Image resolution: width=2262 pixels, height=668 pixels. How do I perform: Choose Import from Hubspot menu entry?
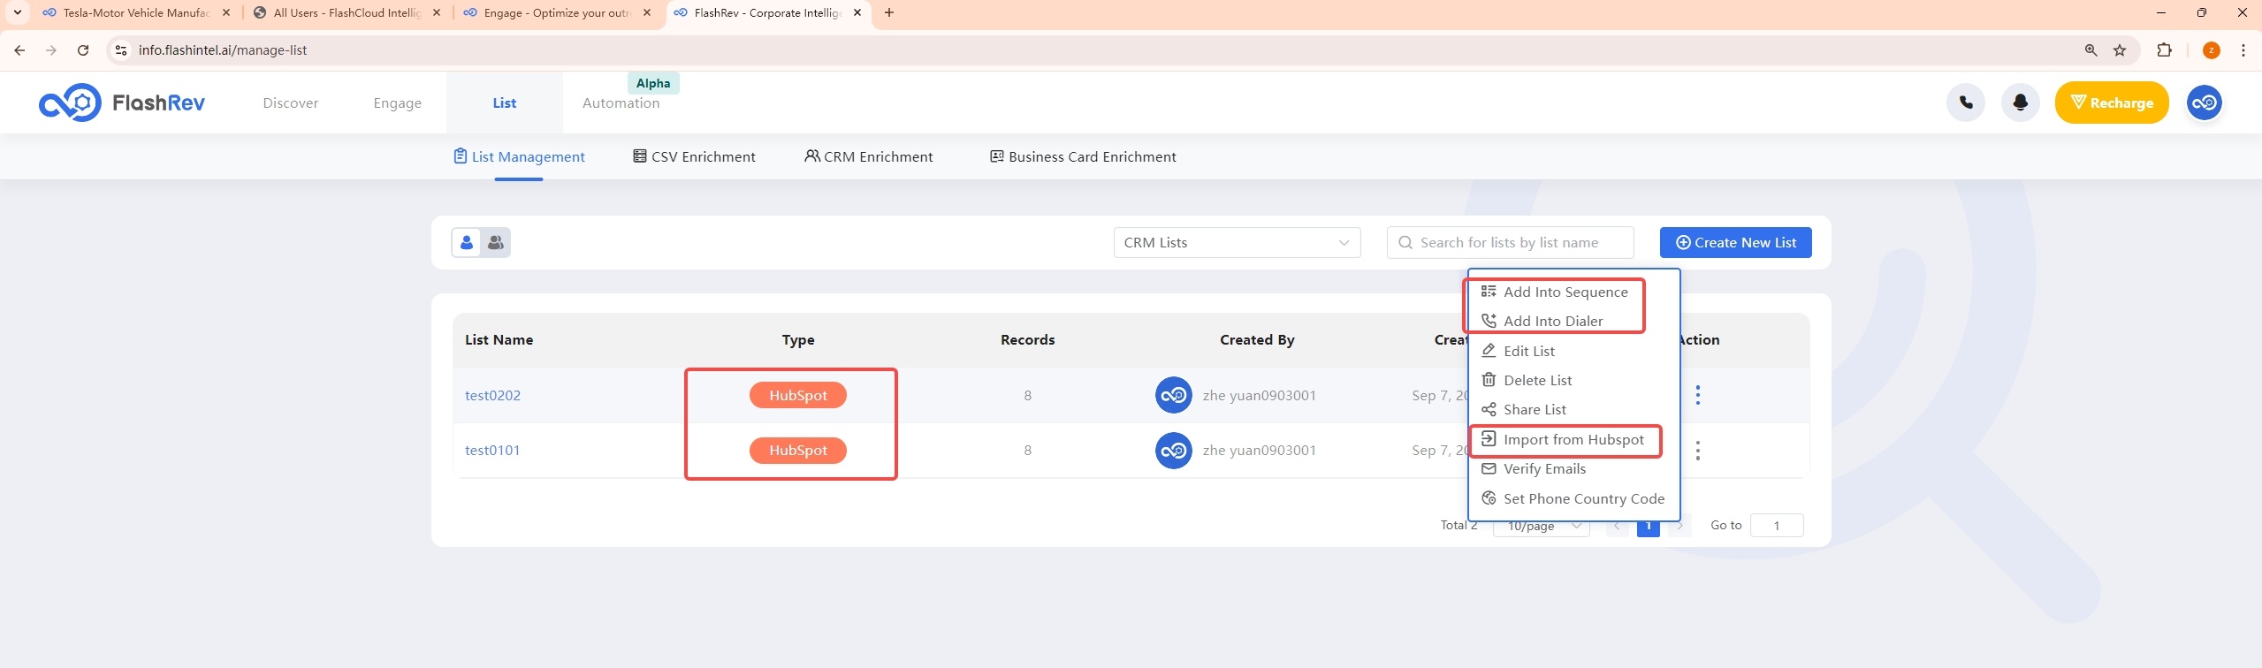pyautogui.click(x=1563, y=440)
